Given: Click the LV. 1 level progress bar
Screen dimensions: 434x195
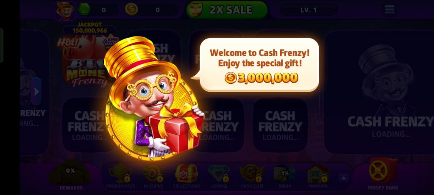Looking at the screenshot, I should point(309,10).
